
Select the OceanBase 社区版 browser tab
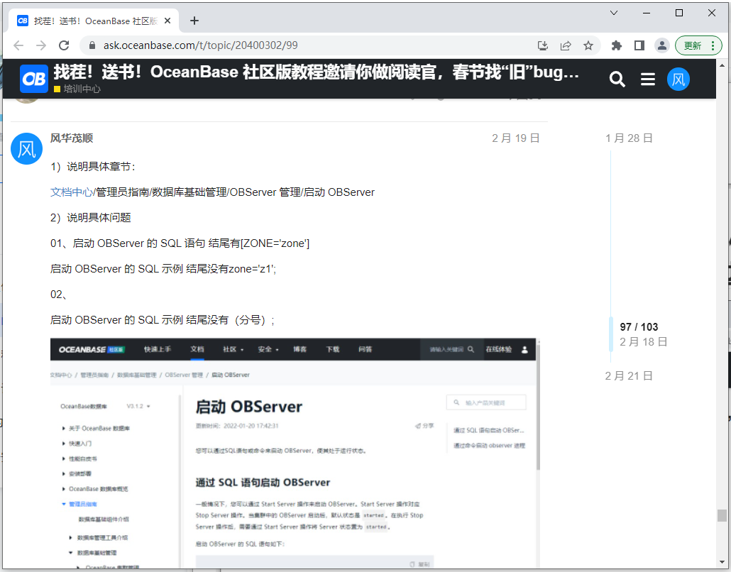coord(94,21)
